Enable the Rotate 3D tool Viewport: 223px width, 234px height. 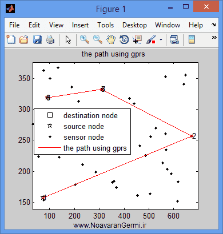[x=124, y=39]
